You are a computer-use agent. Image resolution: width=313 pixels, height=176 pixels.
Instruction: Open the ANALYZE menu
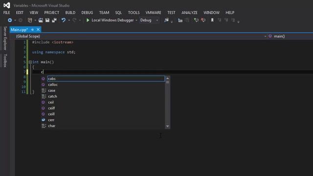[x=189, y=13]
